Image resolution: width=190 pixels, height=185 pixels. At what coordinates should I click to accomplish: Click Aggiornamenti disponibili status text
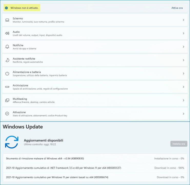tap(44, 140)
